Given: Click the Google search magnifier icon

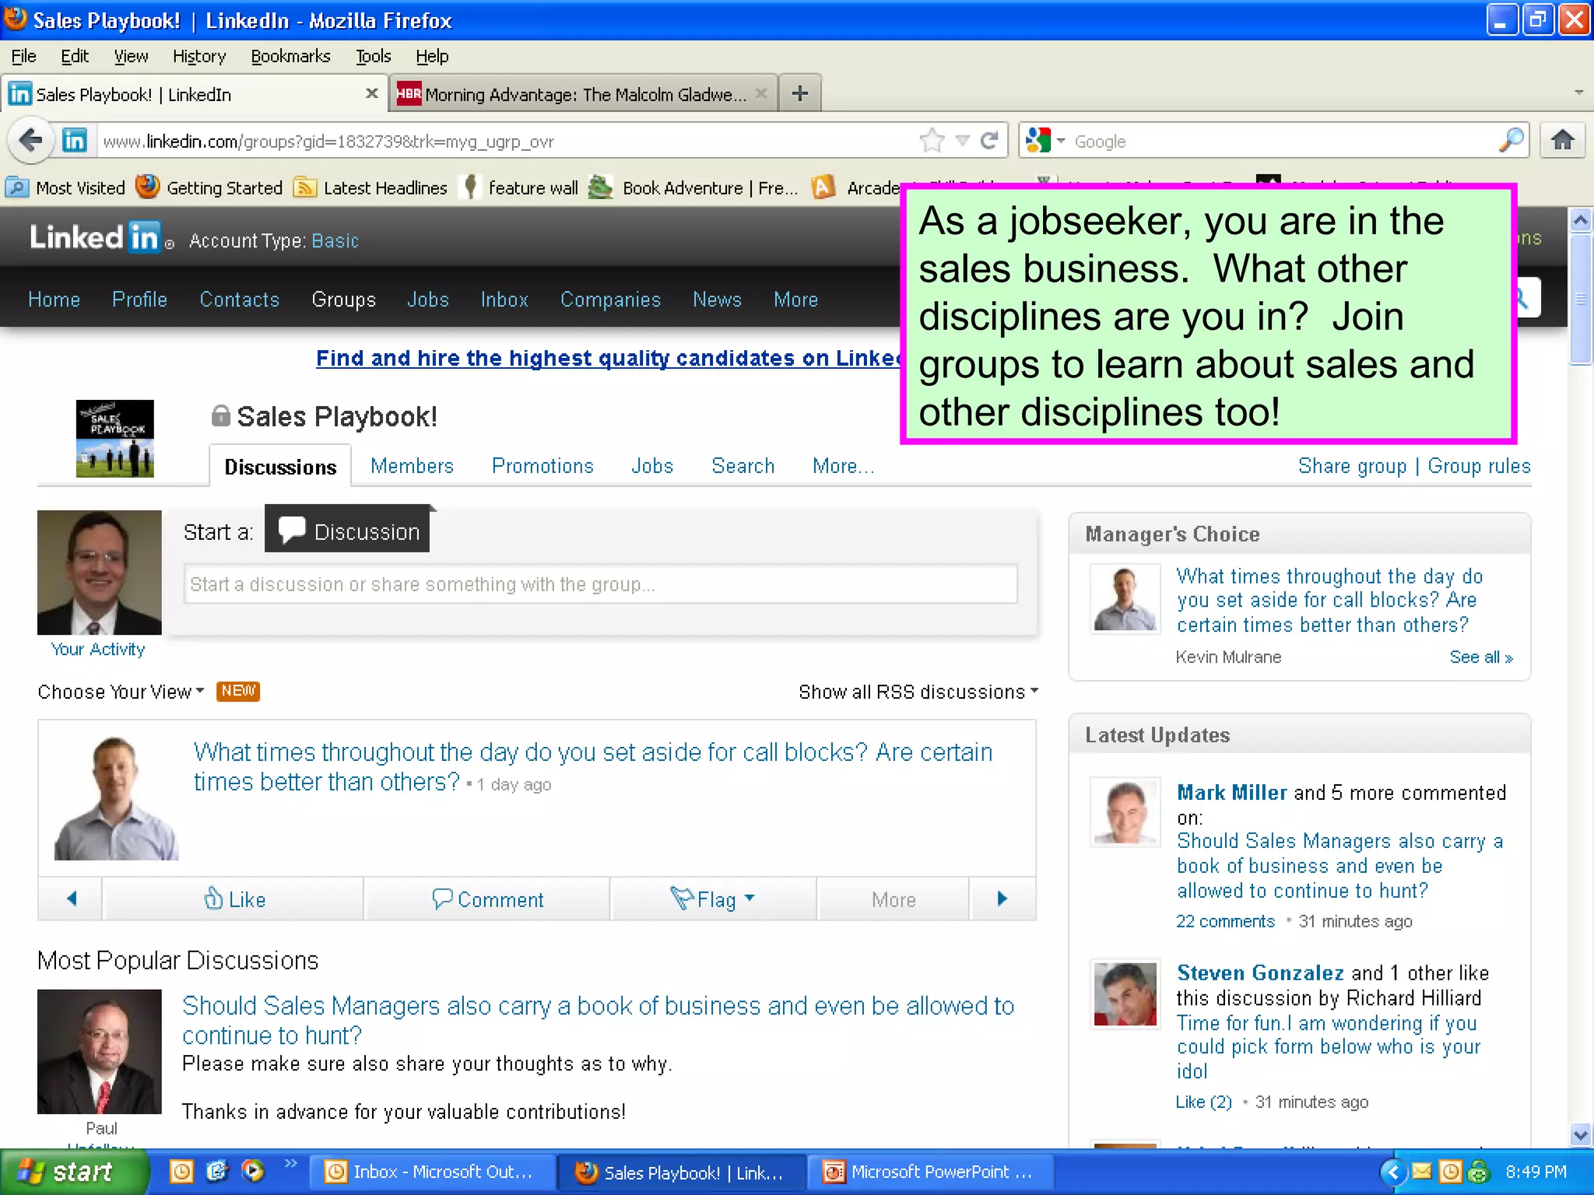Looking at the screenshot, I should (x=1511, y=141).
